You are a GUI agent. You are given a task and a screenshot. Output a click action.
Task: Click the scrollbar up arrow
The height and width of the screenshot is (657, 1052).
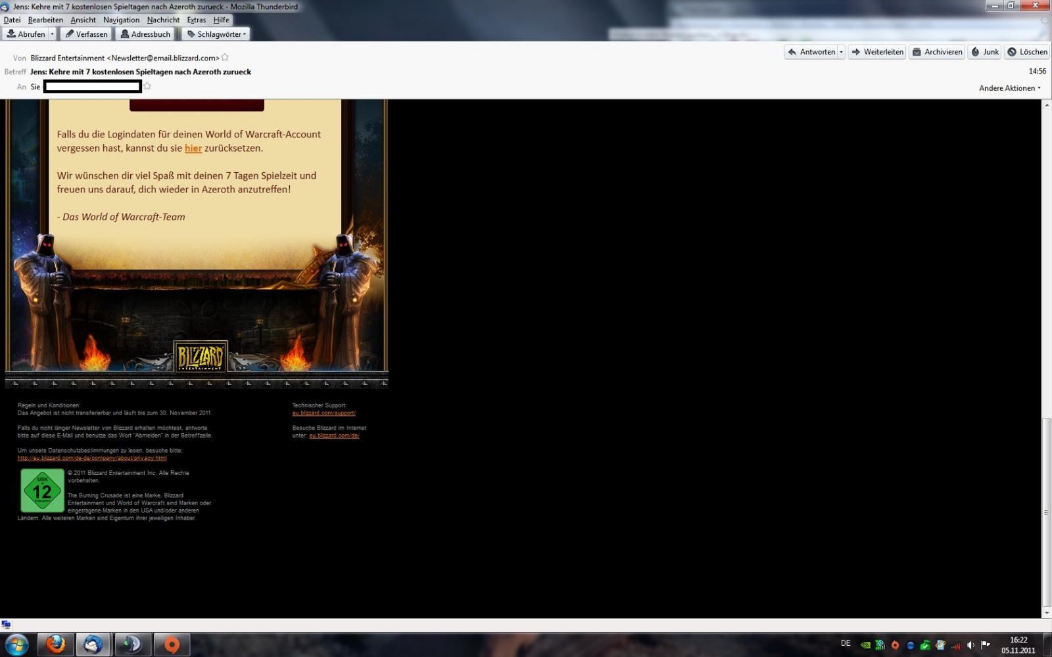(x=1046, y=105)
